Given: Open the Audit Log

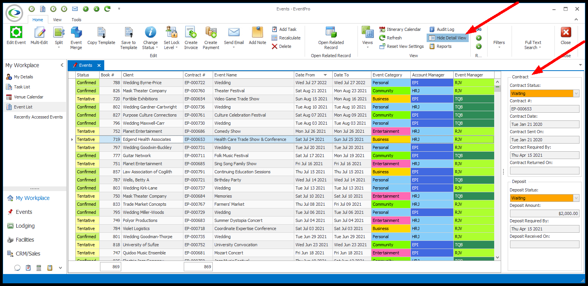Looking at the screenshot, I should click(x=441, y=29).
